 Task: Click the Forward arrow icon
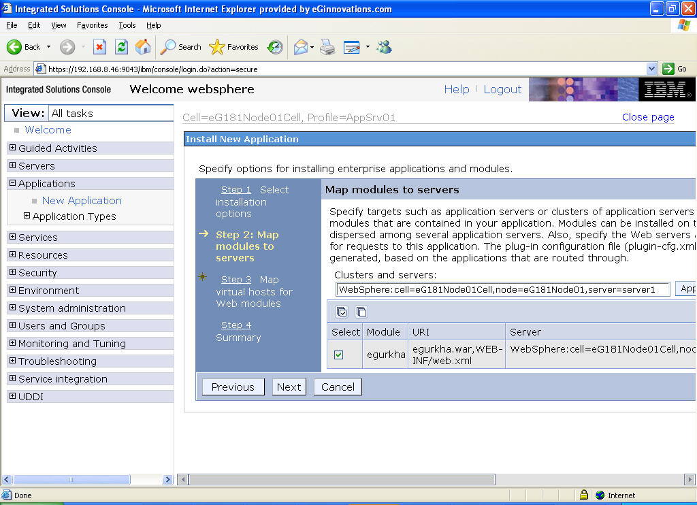[x=67, y=47]
